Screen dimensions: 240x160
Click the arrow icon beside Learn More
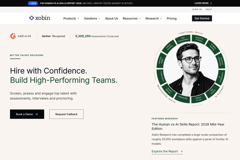tap(211, 3)
